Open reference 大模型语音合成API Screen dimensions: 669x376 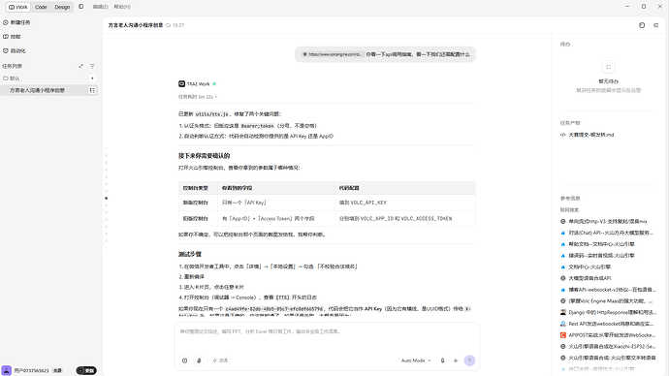586,278
